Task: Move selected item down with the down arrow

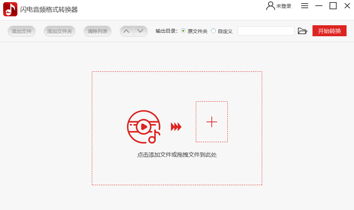Action: click(x=141, y=31)
